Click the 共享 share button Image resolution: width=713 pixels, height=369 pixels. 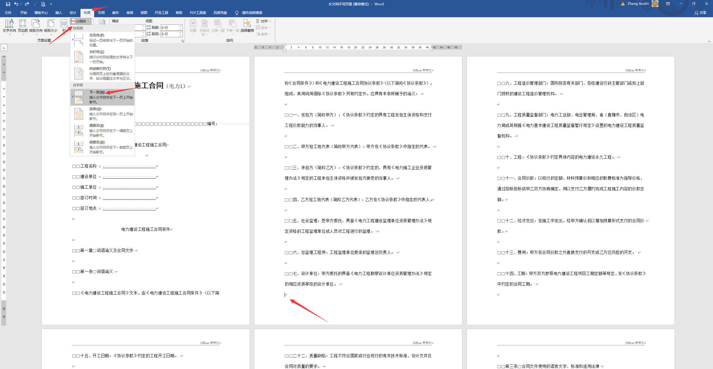click(700, 13)
